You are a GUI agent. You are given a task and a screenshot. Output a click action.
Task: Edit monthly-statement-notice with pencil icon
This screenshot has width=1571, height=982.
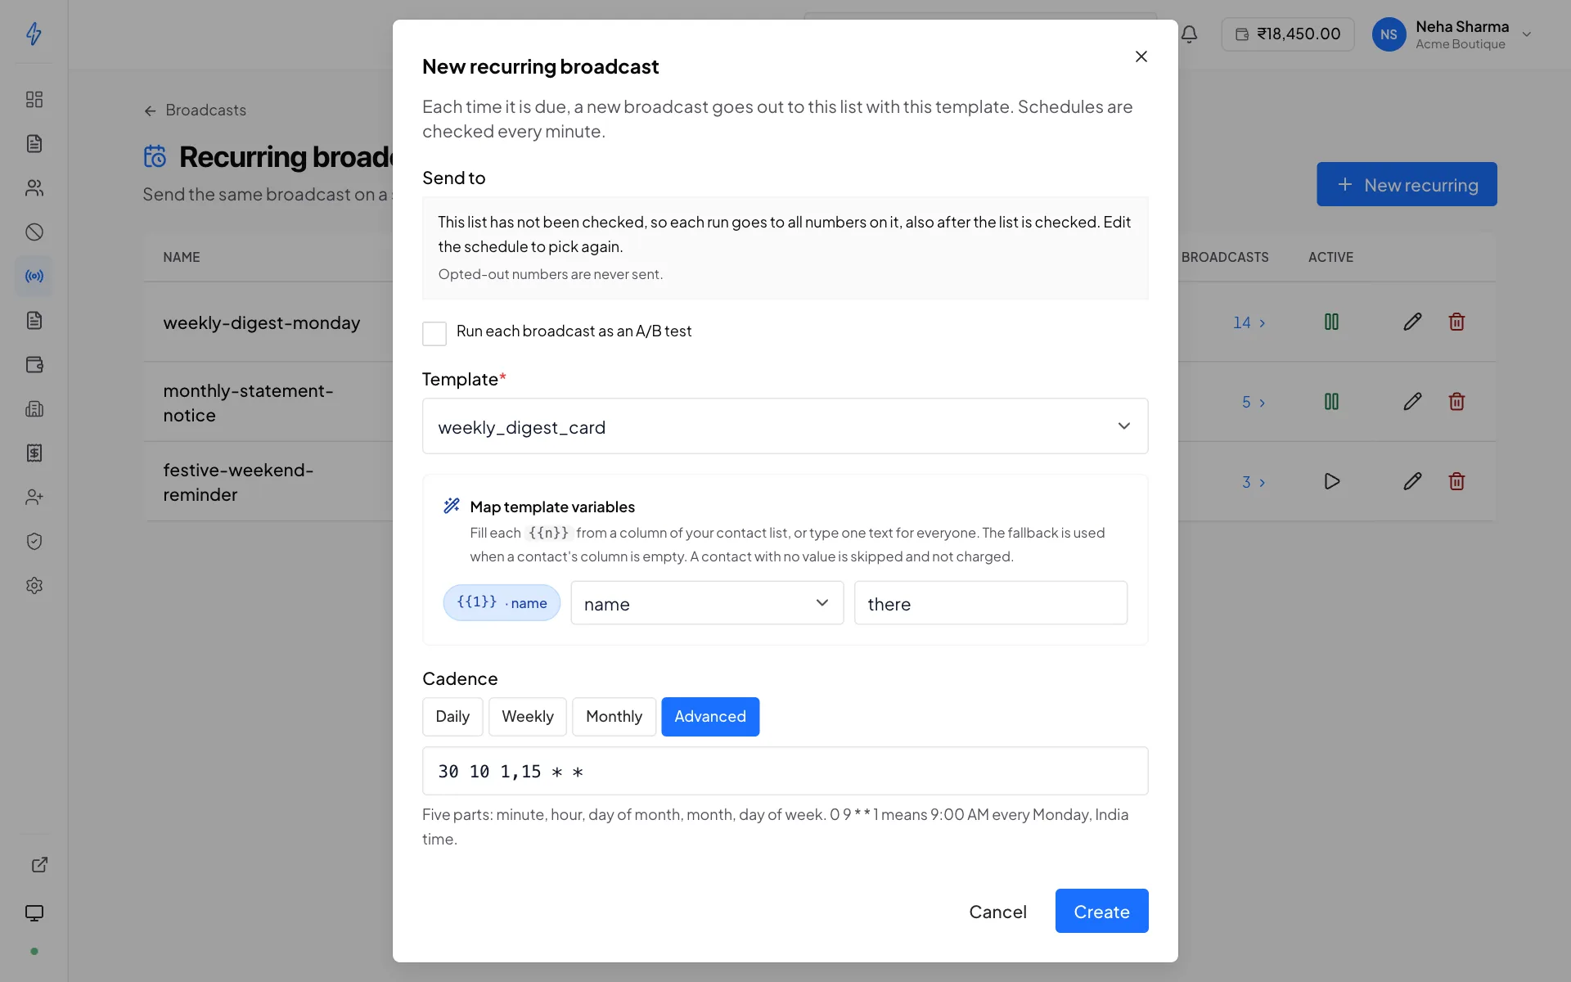point(1412,402)
